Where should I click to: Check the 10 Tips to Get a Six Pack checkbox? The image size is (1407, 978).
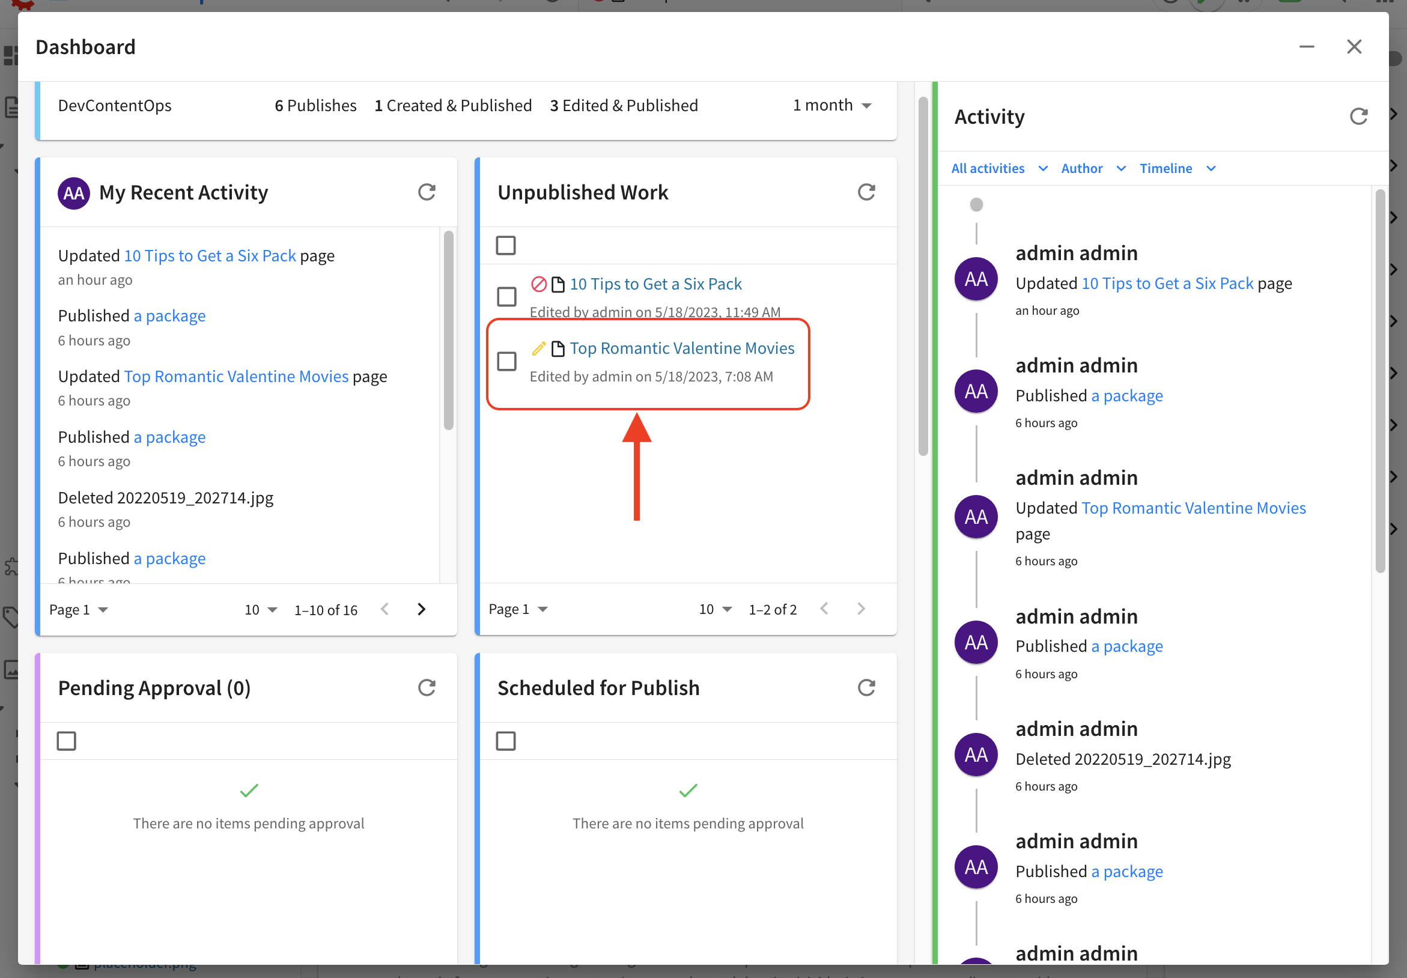(x=506, y=297)
